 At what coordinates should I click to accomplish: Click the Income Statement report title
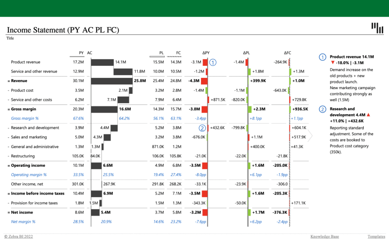pyautogui.click(x=63, y=30)
